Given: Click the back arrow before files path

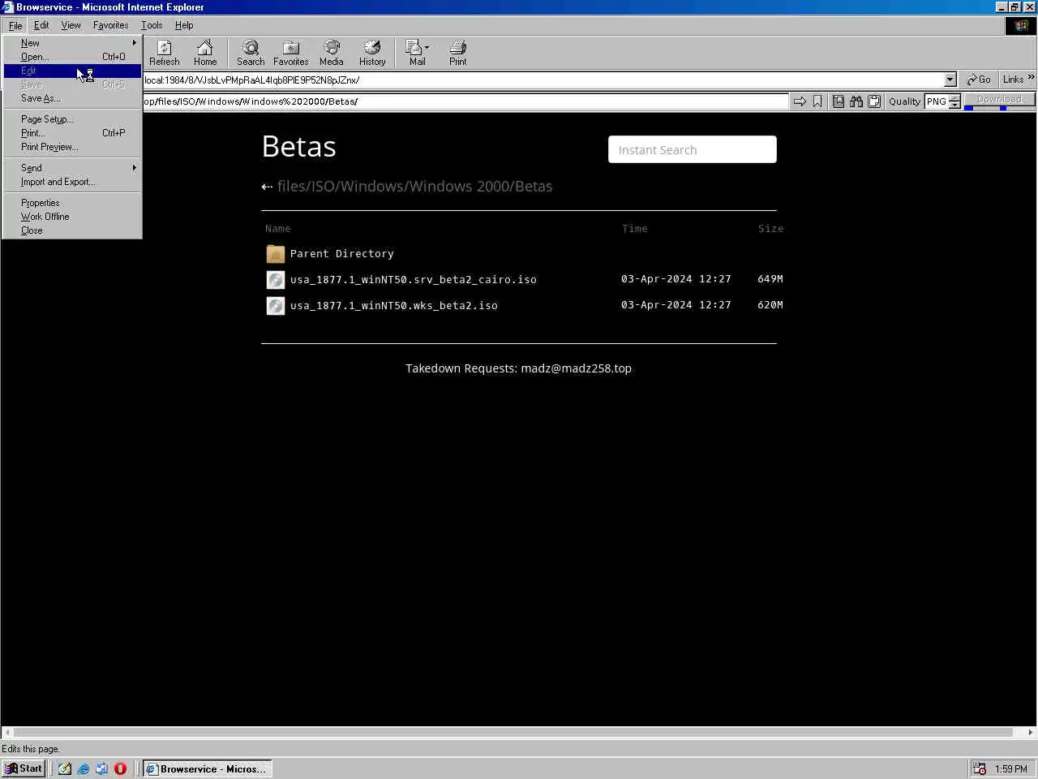Looking at the screenshot, I should click(267, 187).
